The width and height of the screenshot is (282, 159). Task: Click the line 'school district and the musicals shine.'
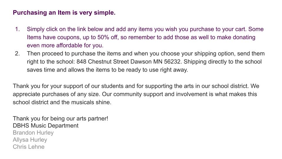[62, 102]
